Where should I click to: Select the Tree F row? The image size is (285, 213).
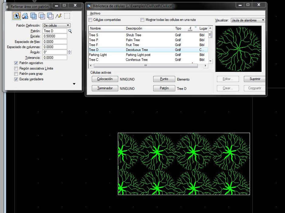click(x=148, y=45)
